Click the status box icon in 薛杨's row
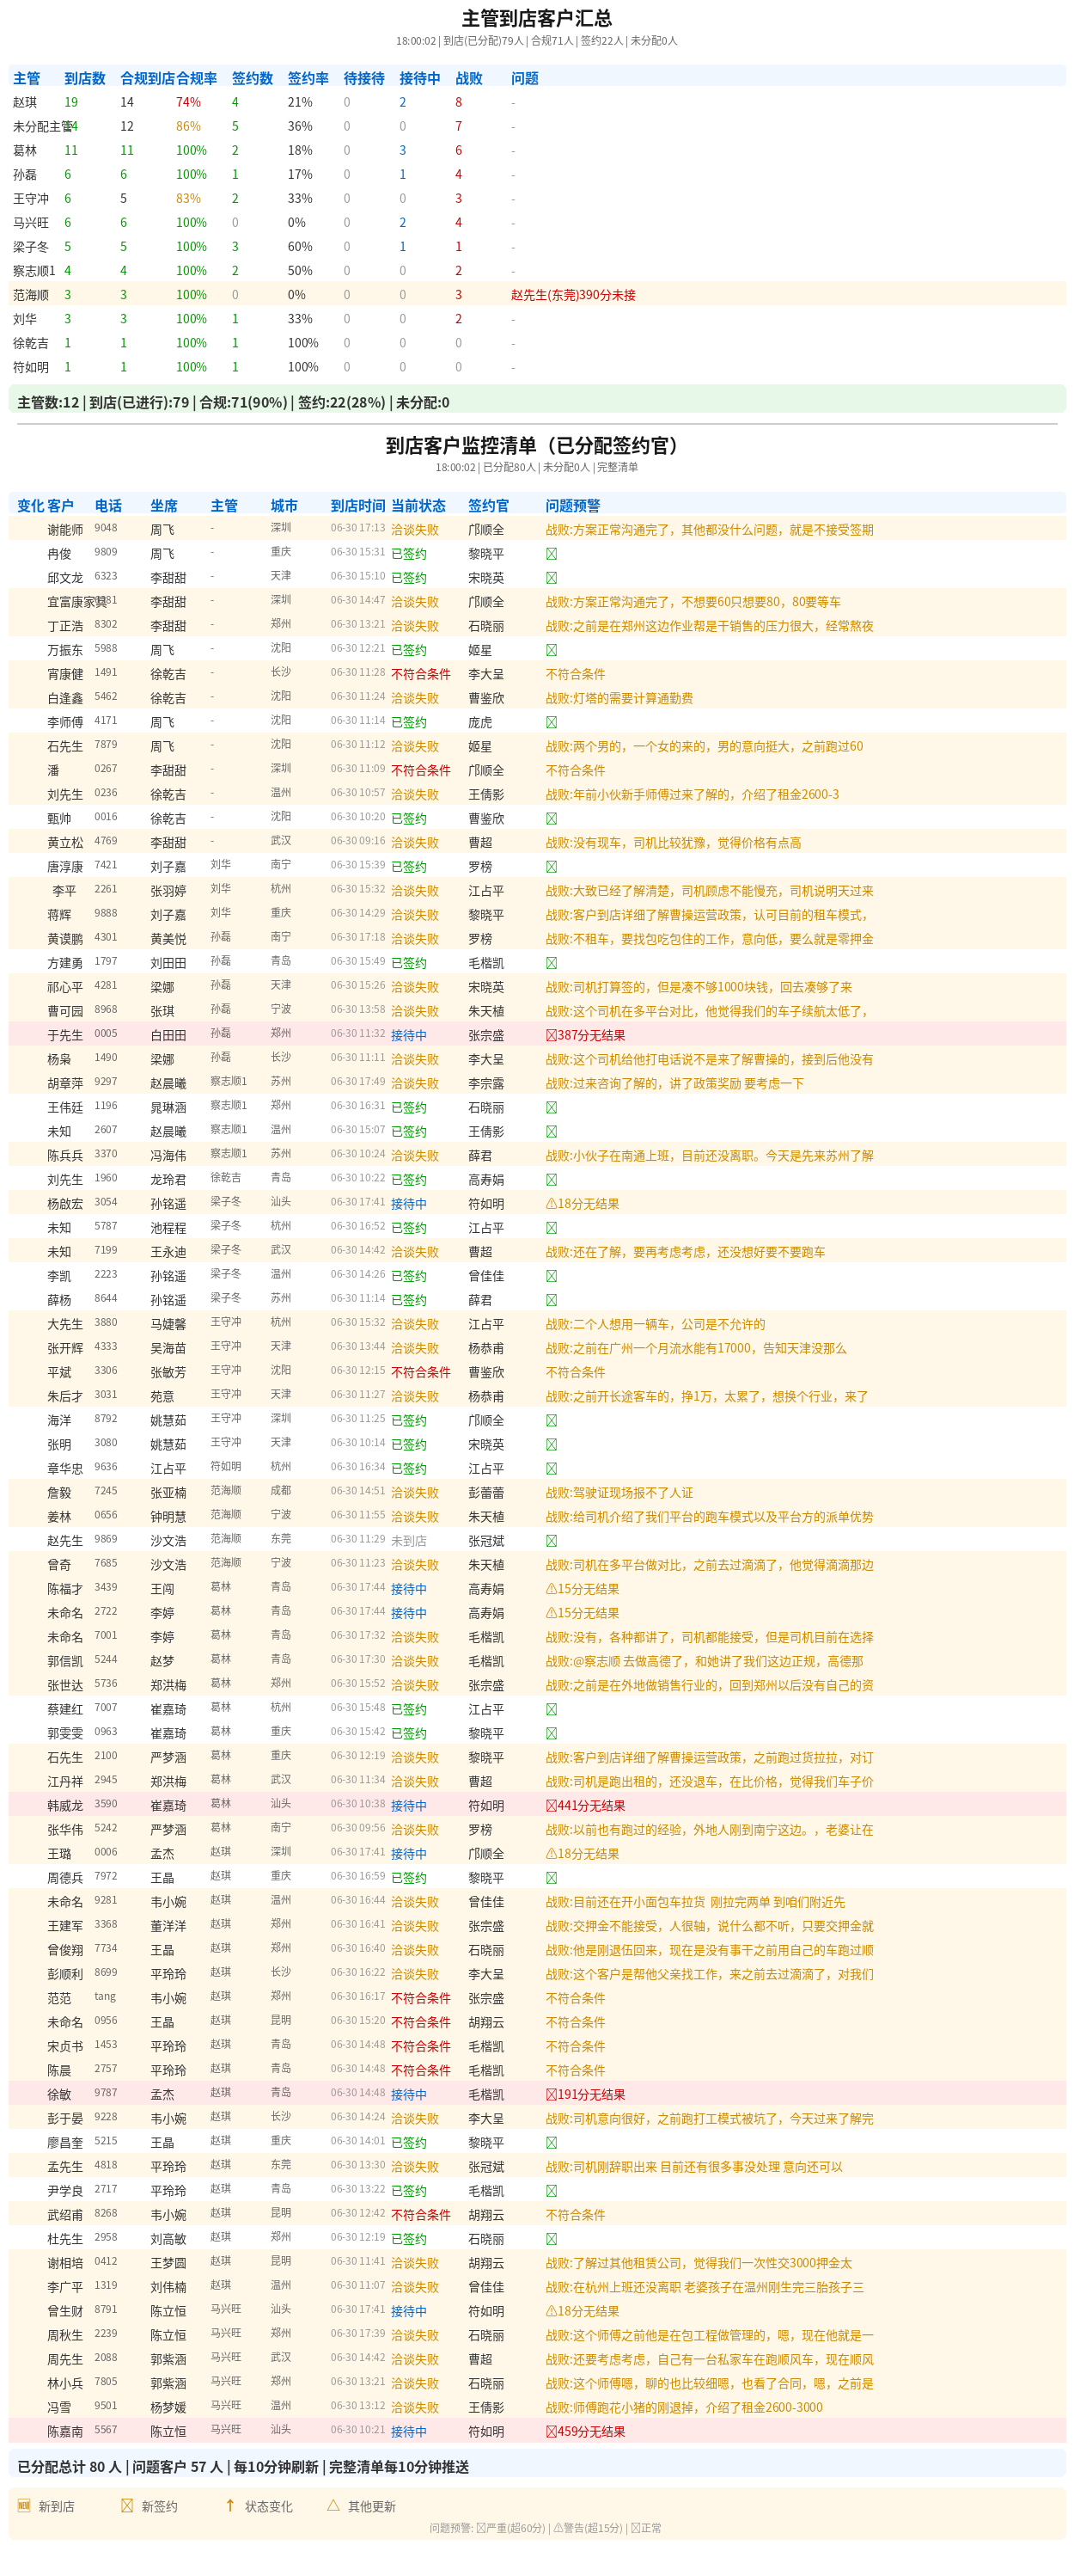The image size is (1074, 2576). click(552, 1300)
